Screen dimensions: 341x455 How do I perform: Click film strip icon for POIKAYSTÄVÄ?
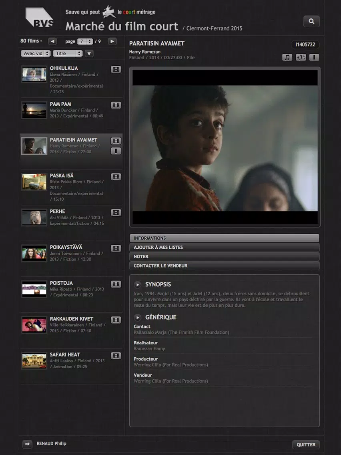tap(116, 248)
